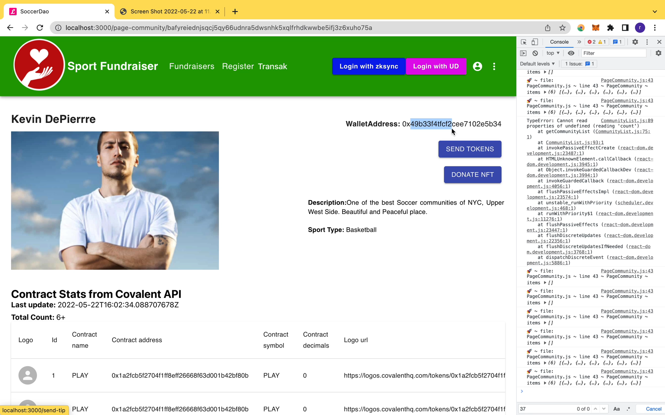Click Login with UD button
The width and height of the screenshot is (665, 415).
tap(436, 66)
